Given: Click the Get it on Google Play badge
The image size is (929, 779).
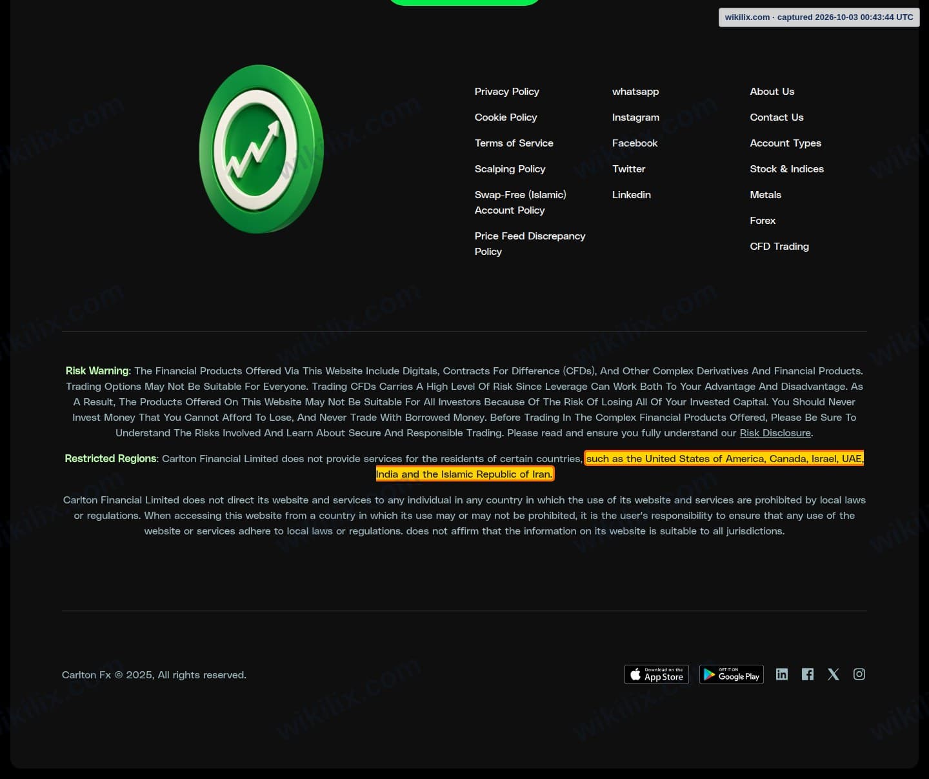Looking at the screenshot, I should click(732, 674).
